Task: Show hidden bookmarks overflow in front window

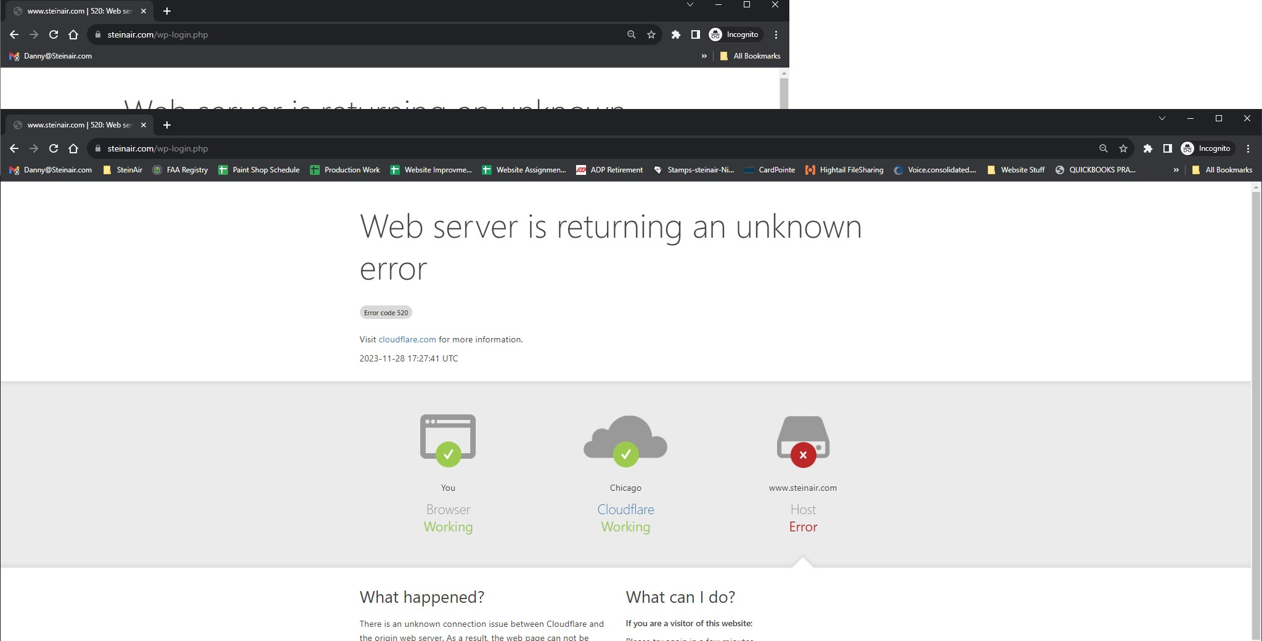Action: click(1176, 170)
